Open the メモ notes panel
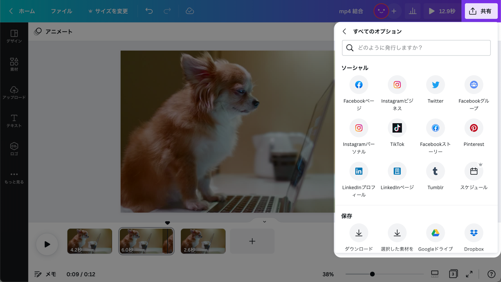The height and width of the screenshot is (282, 501). pos(45,274)
